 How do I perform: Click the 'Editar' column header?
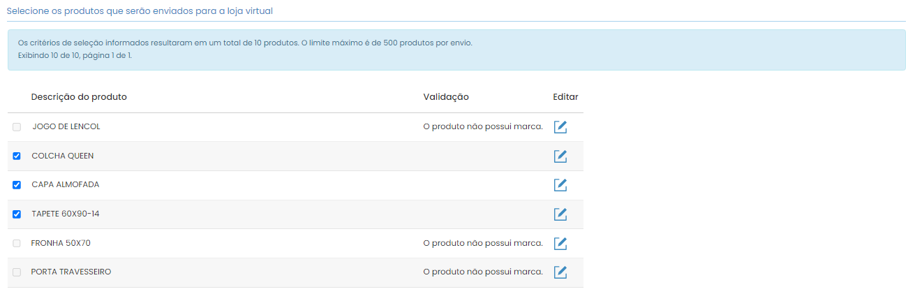(x=565, y=97)
